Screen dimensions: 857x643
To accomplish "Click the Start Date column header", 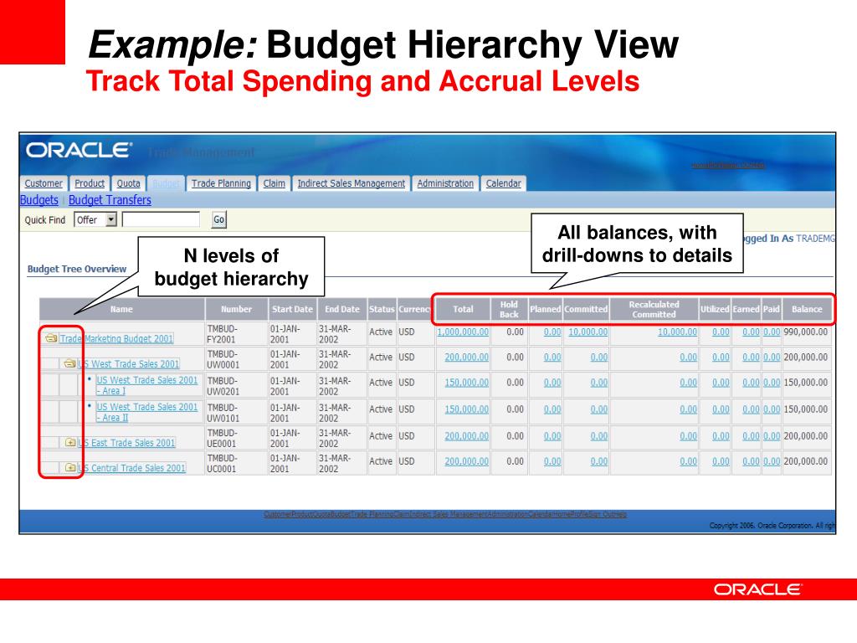I will [292, 309].
